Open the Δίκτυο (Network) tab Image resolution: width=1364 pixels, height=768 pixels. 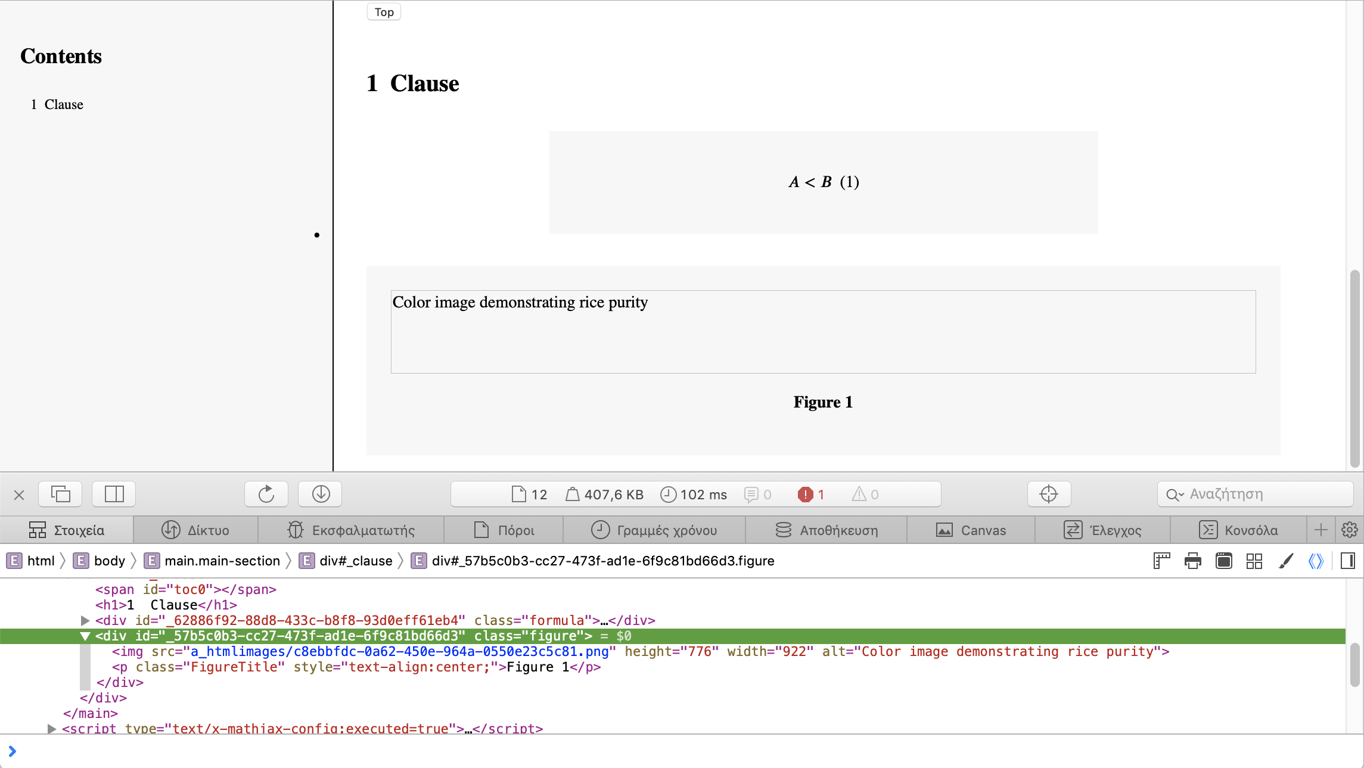pos(195,530)
